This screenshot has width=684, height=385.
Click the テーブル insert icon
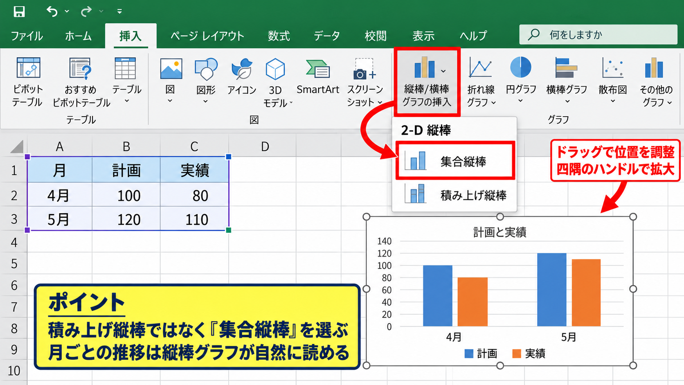[x=125, y=68]
